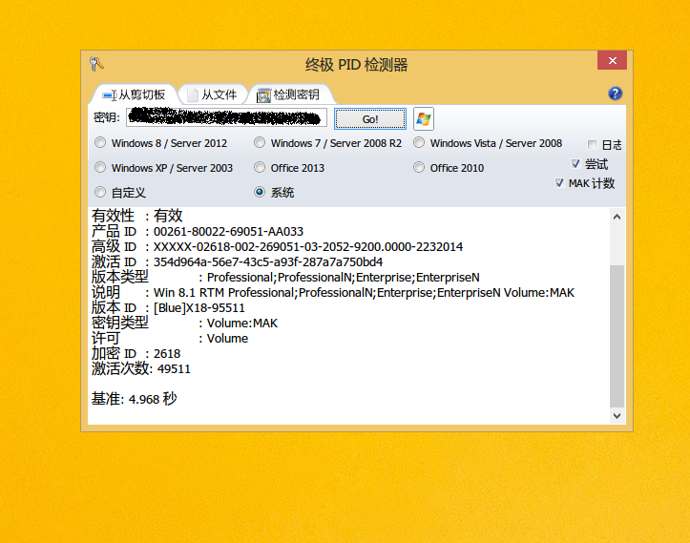The height and width of the screenshot is (543, 690).
Task: Select Windows 8 / Server 2012 radio option
Action: (100, 142)
